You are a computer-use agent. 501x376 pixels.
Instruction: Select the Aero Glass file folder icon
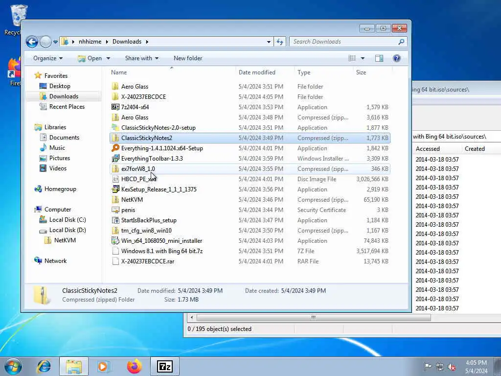[115, 86]
